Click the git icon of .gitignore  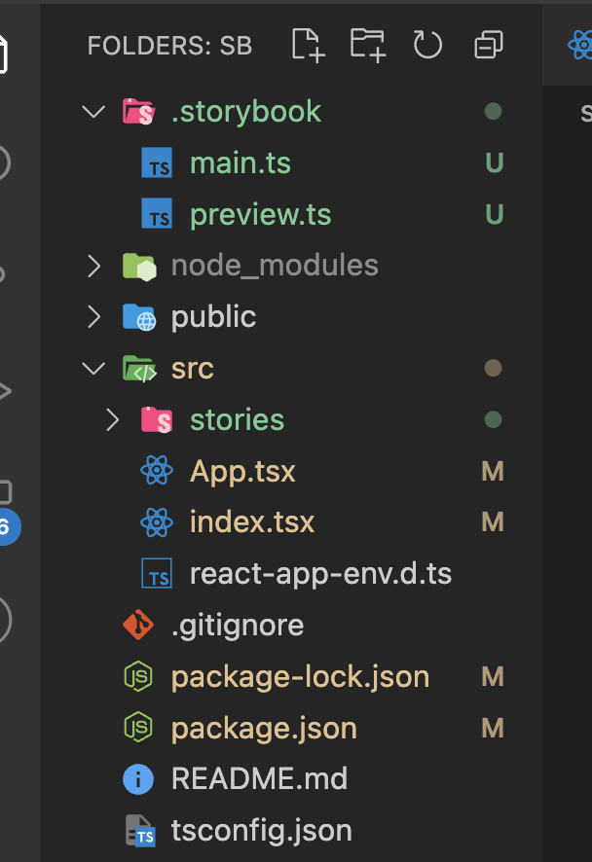(138, 625)
